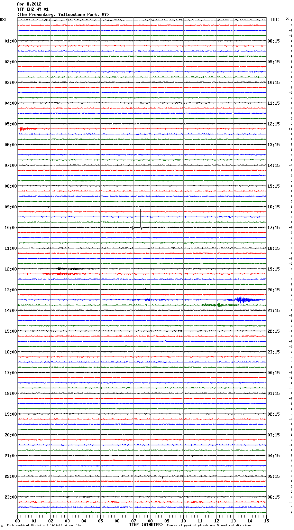The image size is (294, 530).
Task: Select the 23:00 MST time label
Action: tap(10, 497)
